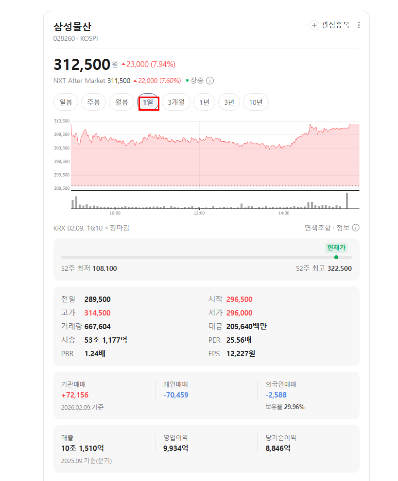Click the PER value 25.56배

tap(239, 340)
